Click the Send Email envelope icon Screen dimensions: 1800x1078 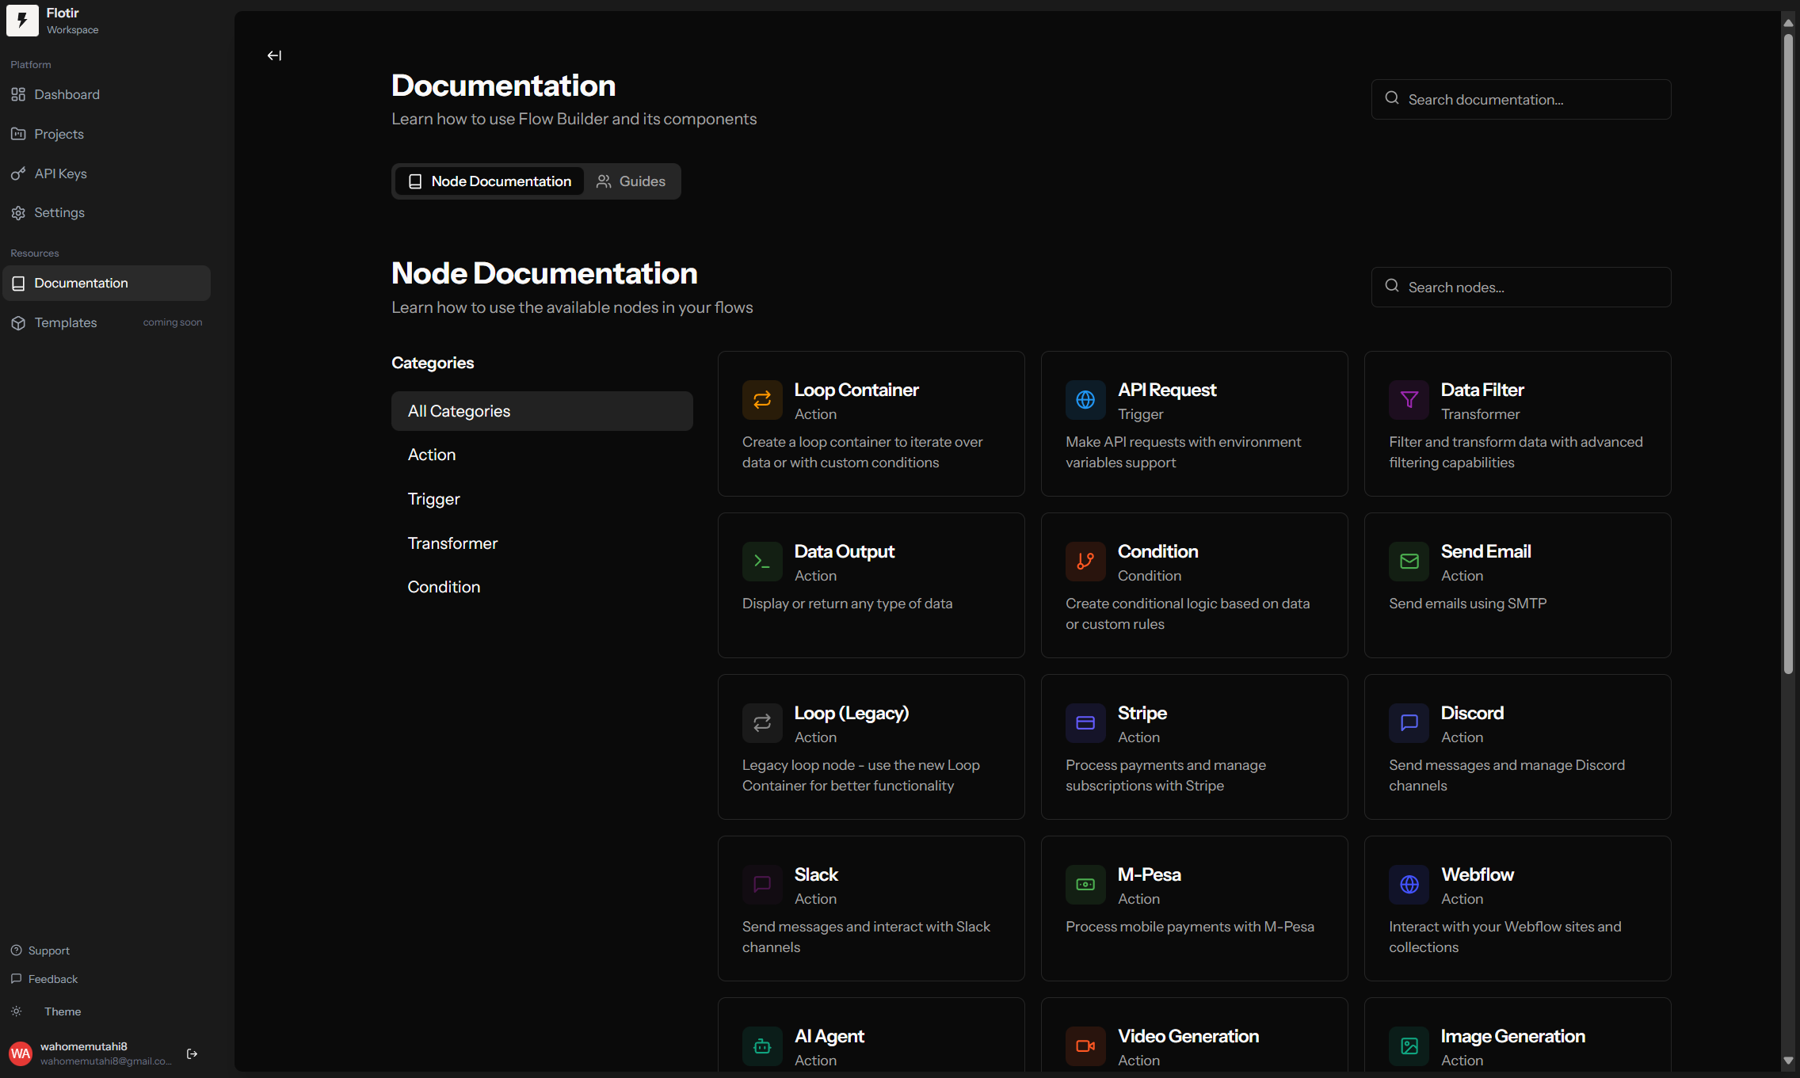pos(1409,562)
